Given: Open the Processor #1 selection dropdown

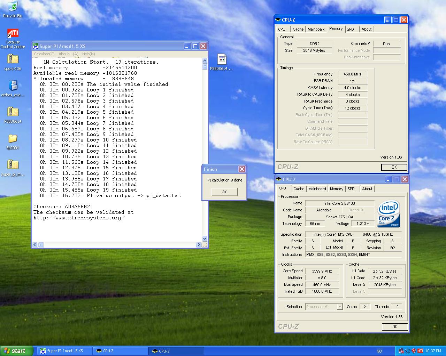Looking at the screenshot, I should point(339,307).
